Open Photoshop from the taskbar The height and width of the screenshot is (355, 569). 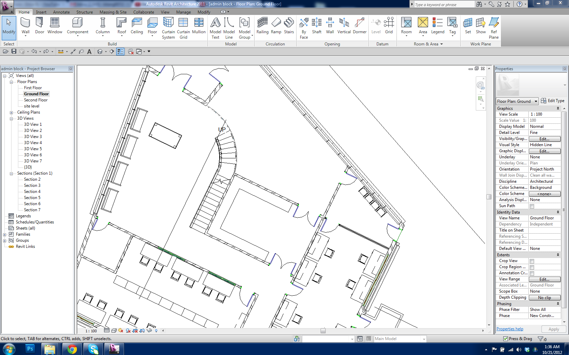point(30,349)
